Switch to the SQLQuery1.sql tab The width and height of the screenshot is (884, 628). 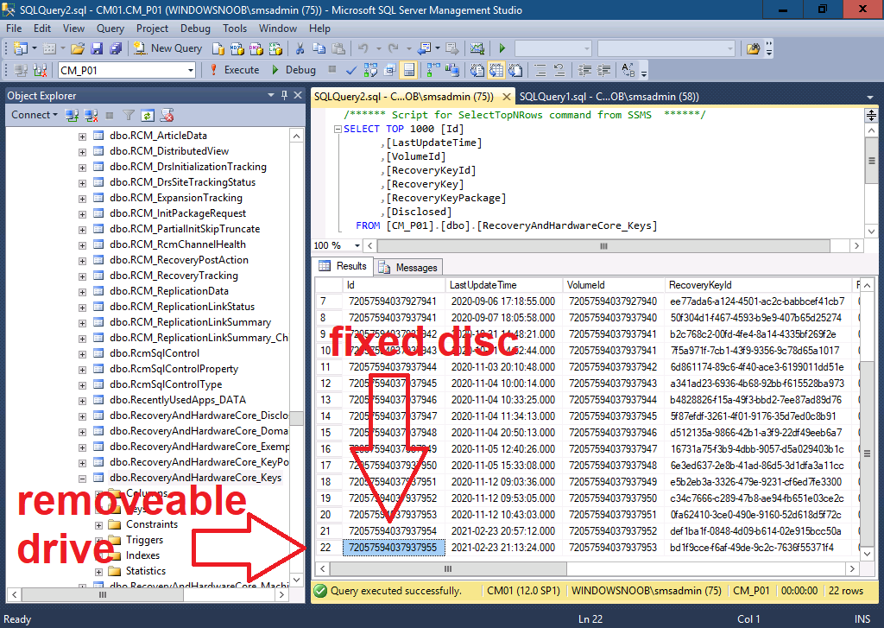[x=609, y=97]
